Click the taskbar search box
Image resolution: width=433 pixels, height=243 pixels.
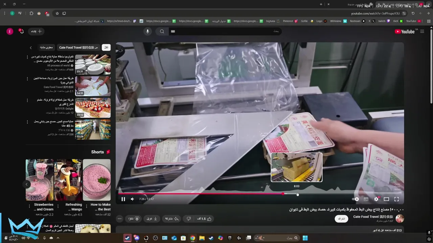pyautogui.click(x=277, y=238)
